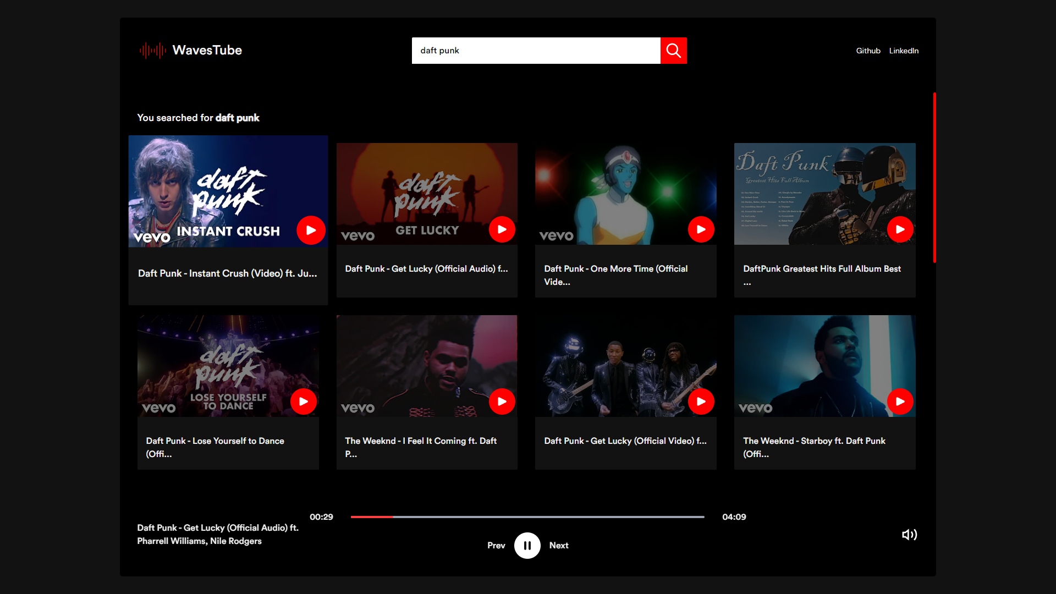Play Lose Yourself to Dance result

(303, 402)
